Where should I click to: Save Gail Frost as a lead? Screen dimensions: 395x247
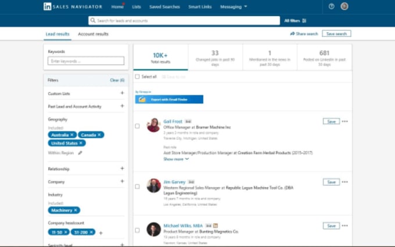pyautogui.click(x=331, y=121)
